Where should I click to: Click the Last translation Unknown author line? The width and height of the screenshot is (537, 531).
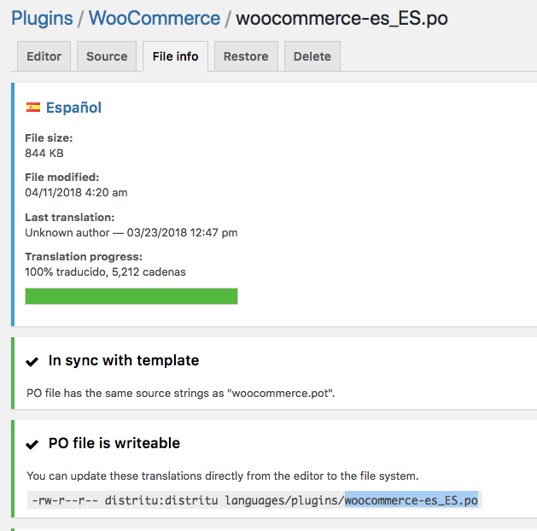[x=131, y=233]
